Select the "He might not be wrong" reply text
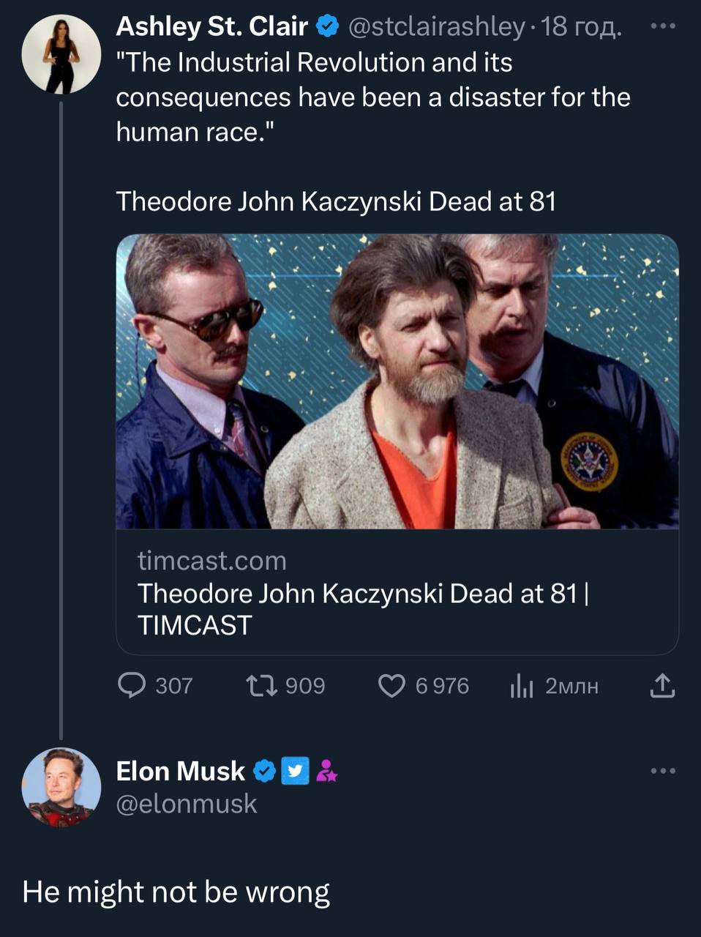The height and width of the screenshot is (937, 701). point(176,892)
